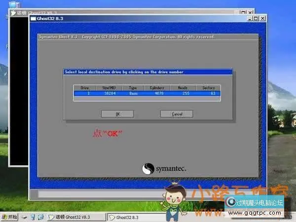Click the drive icon in quick launch
This screenshot has width=296, height=222.
24,217
